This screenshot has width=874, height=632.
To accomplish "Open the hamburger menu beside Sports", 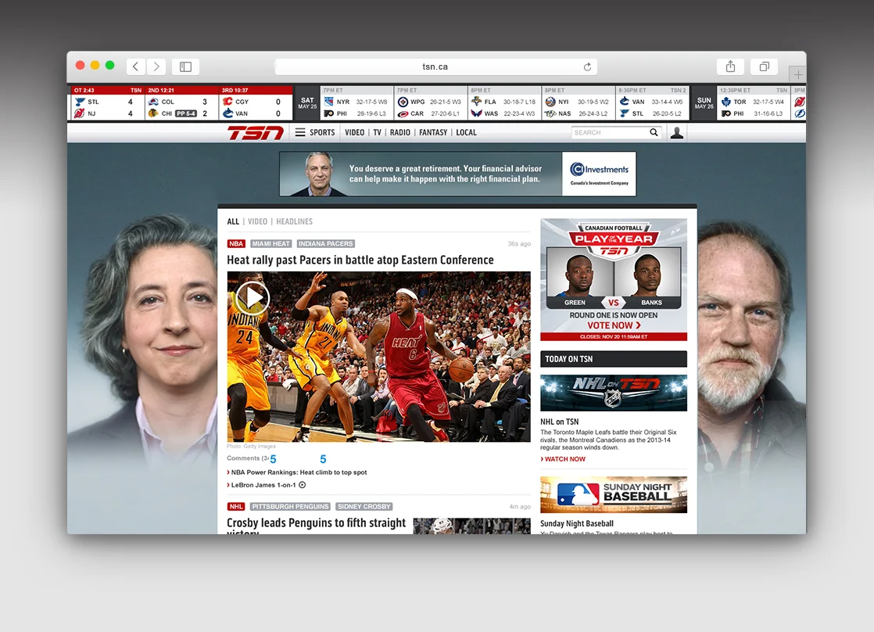I will point(300,132).
